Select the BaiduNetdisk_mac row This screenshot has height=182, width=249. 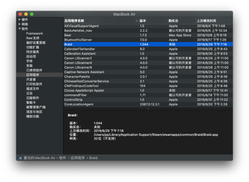click(148, 31)
